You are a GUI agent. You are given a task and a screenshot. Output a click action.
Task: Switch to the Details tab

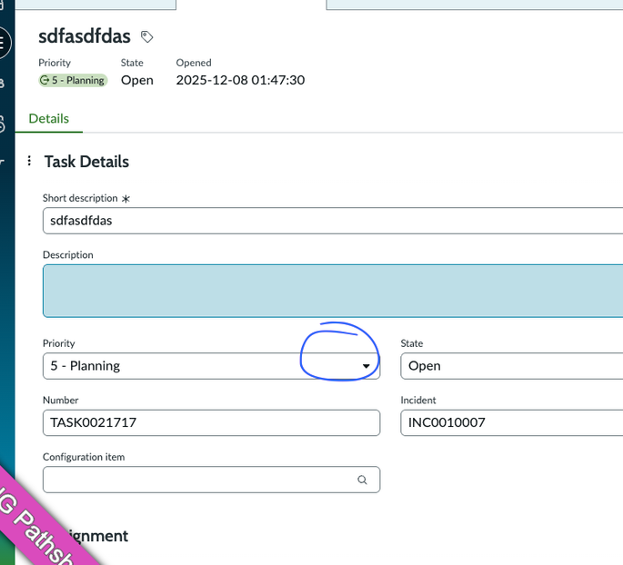click(x=48, y=118)
